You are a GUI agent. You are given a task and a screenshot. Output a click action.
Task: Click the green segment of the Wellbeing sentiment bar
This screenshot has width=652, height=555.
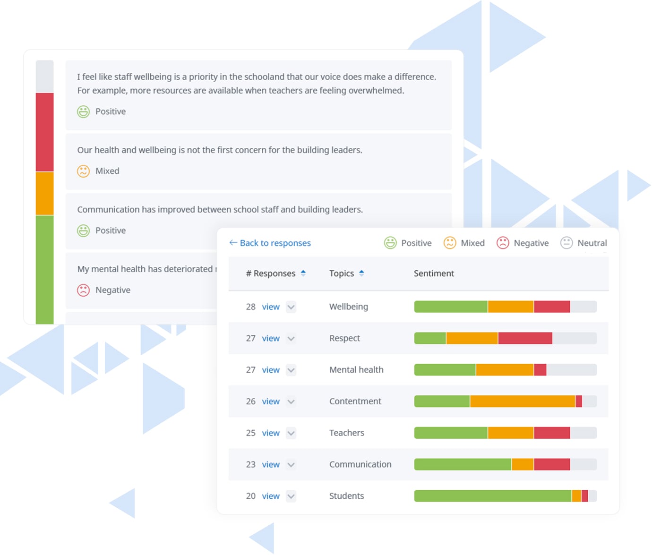click(x=449, y=307)
